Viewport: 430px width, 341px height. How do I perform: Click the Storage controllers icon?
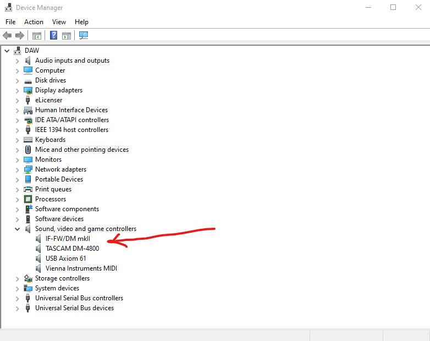coord(28,278)
